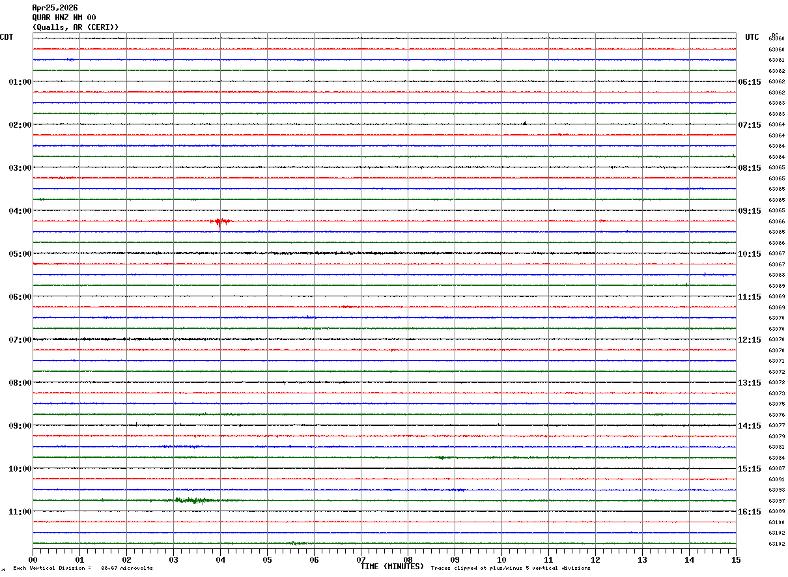Viewport: 788px width, 577px height.
Task: Click the 12:15 UTC time marker
Action: pyautogui.click(x=749, y=340)
